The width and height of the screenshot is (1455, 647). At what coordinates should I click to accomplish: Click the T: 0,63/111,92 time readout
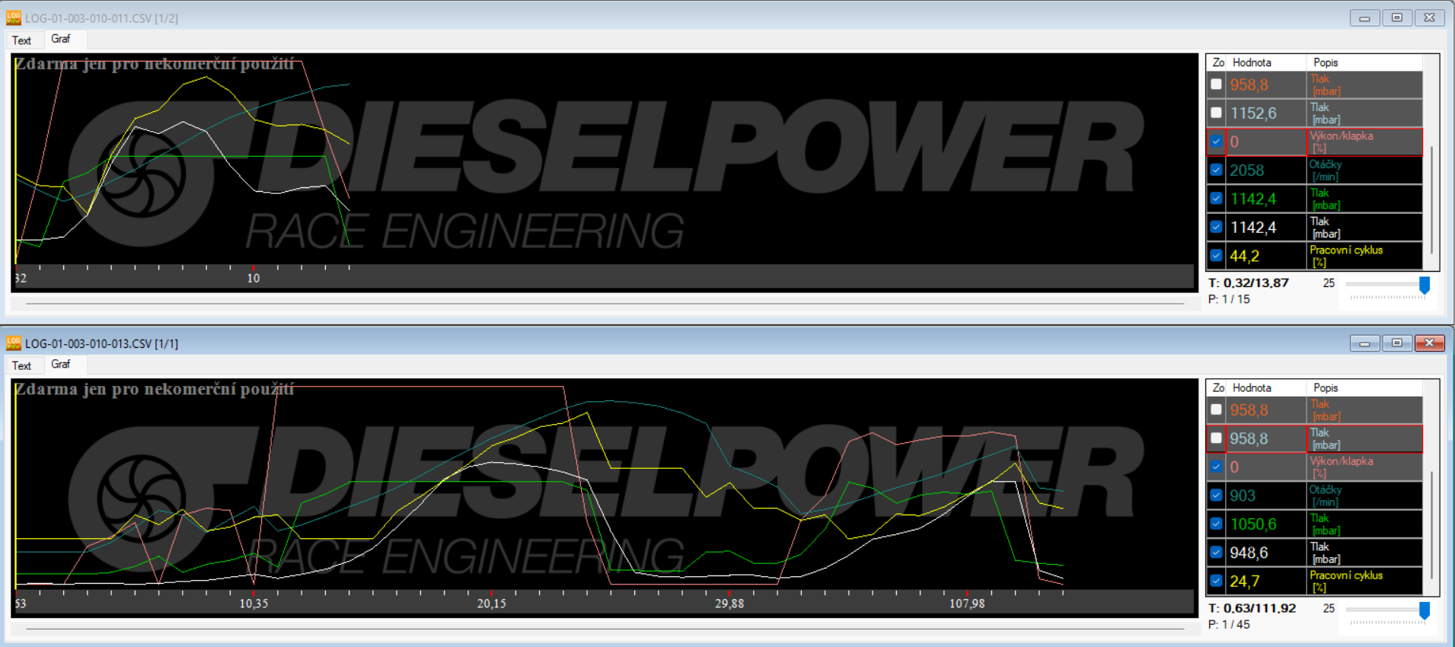1252,608
